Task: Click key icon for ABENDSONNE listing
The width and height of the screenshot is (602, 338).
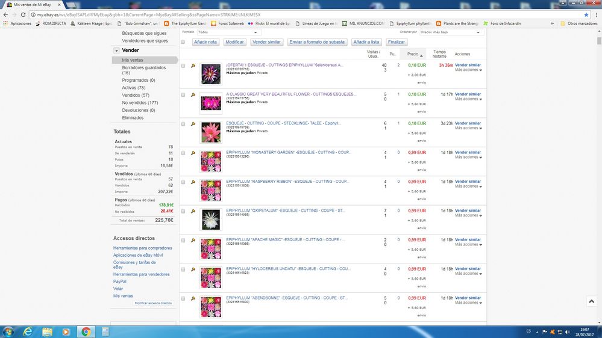Action: pos(193,299)
